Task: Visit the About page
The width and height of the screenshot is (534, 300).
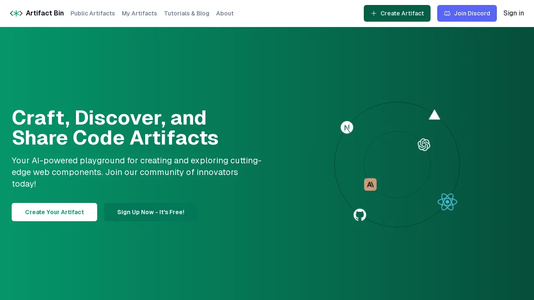Action: pos(225,13)
